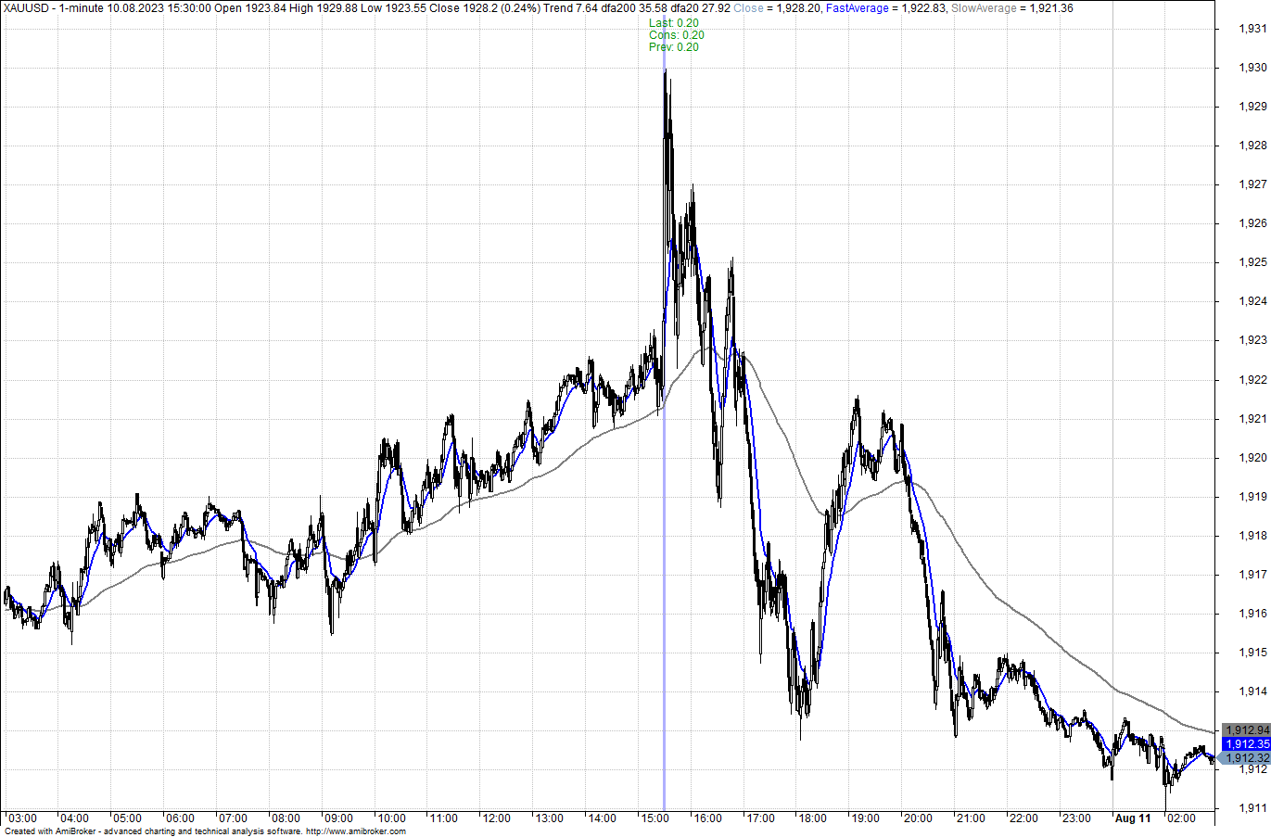Click the 1,919 price axis label

pyautogui.click(x=1252, y=497)
